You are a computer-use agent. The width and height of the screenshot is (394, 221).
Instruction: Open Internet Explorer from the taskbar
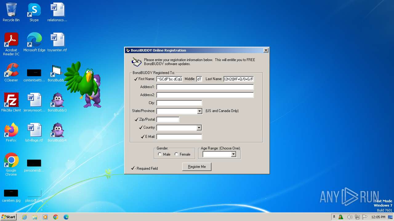pyautogui.click(x=24, y=217)
